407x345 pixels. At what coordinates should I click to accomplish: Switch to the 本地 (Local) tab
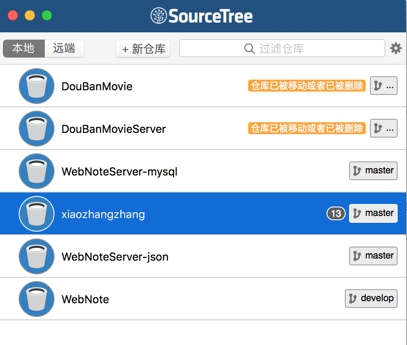point(23,49)
